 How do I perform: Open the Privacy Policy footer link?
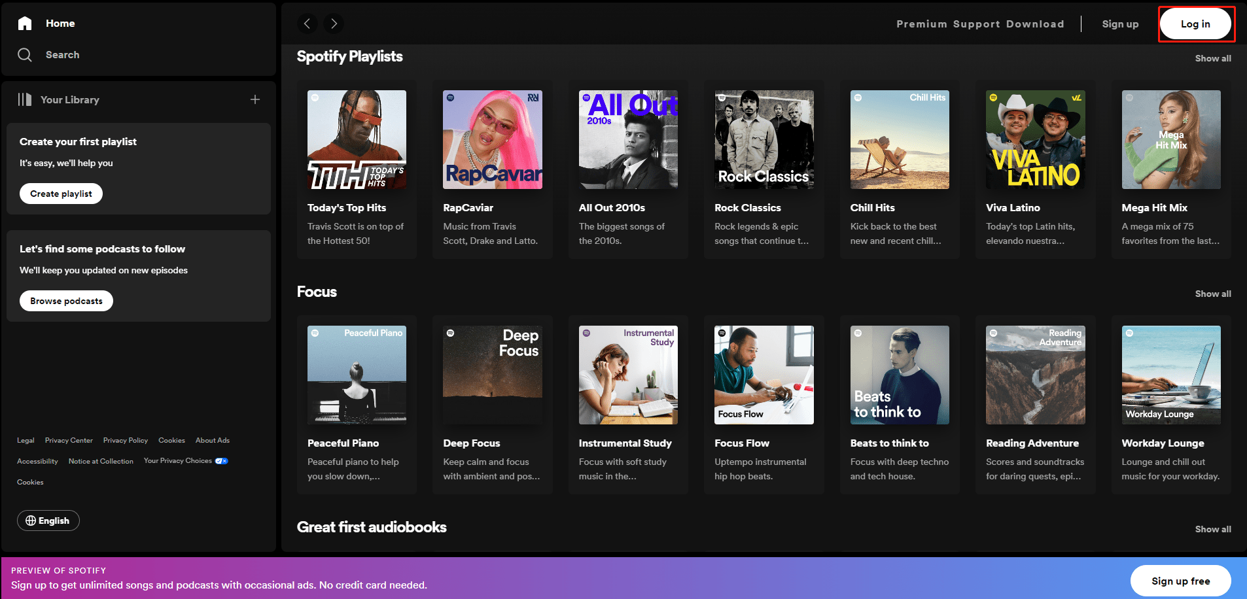126,440
